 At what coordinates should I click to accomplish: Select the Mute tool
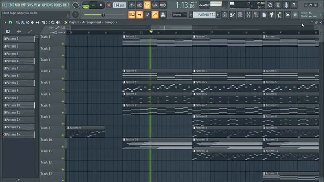(32, 22)
